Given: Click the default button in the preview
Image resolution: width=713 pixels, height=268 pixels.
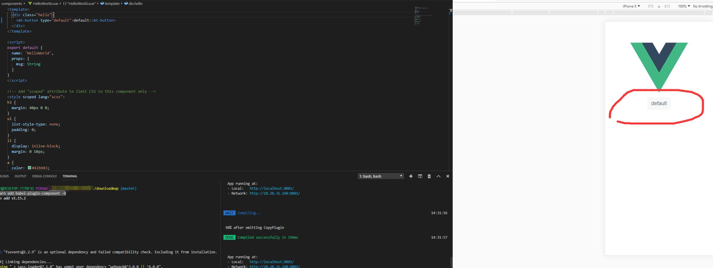Looking at the screenshot, I should [x=659, y=103].
